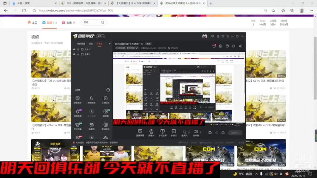This screenshot has height=178, width=317.
Task: Open the 110:55 video thumbnail
Action: [266, 64]
